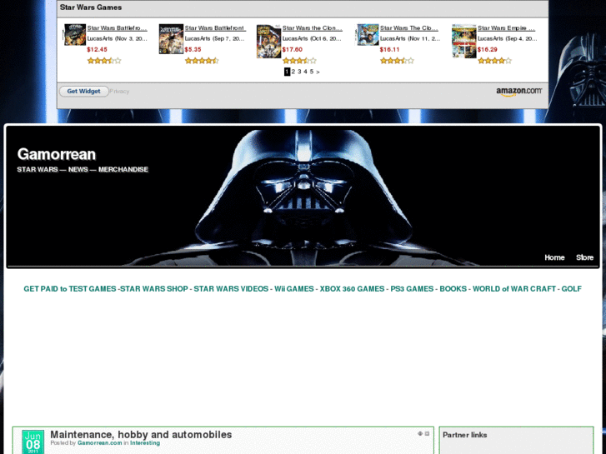Click the LucasArts Nov 11 publisher line

click(410, 38)
